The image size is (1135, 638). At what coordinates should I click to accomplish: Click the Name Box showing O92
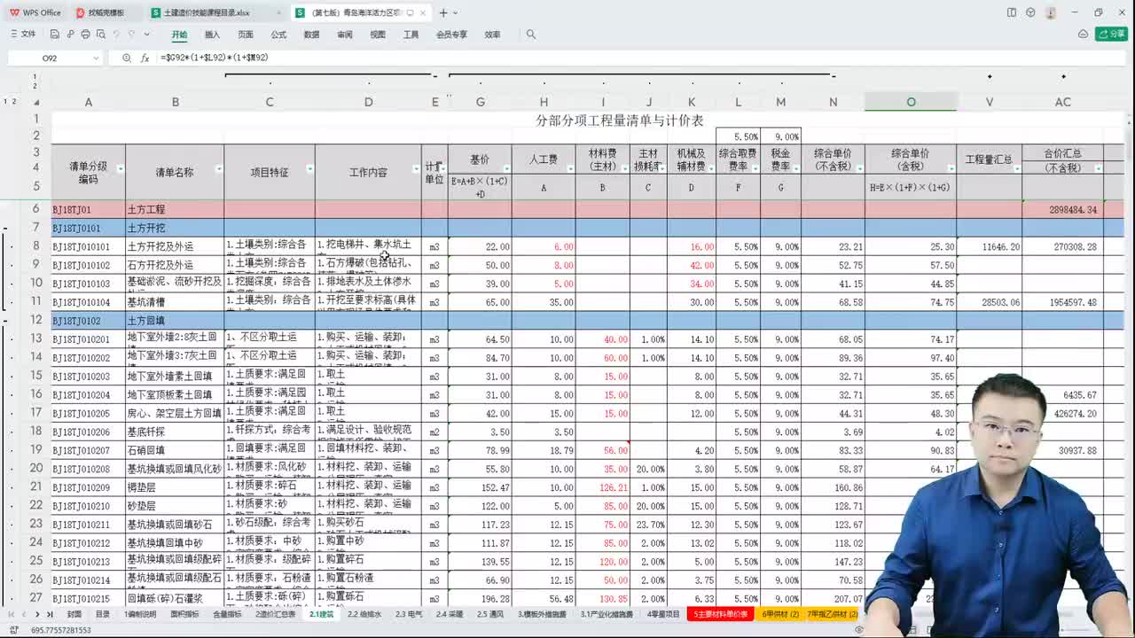tap(49, 58)
